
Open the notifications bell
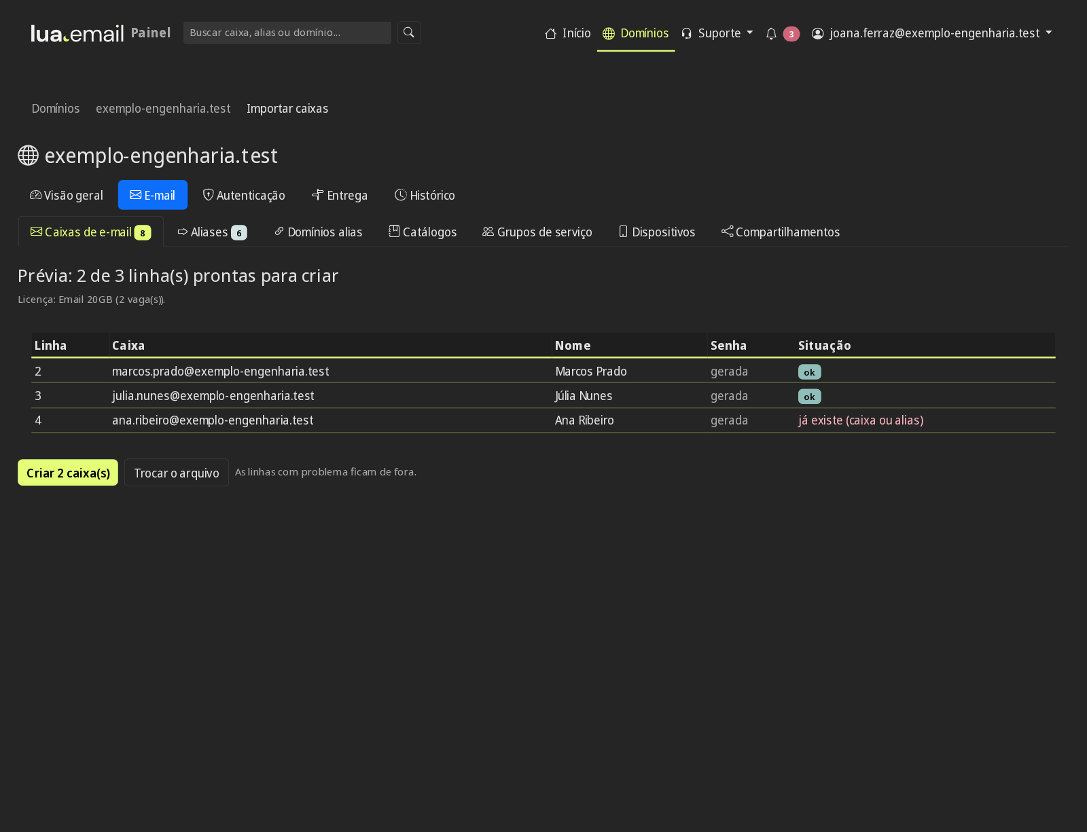[x=771, y=33]
